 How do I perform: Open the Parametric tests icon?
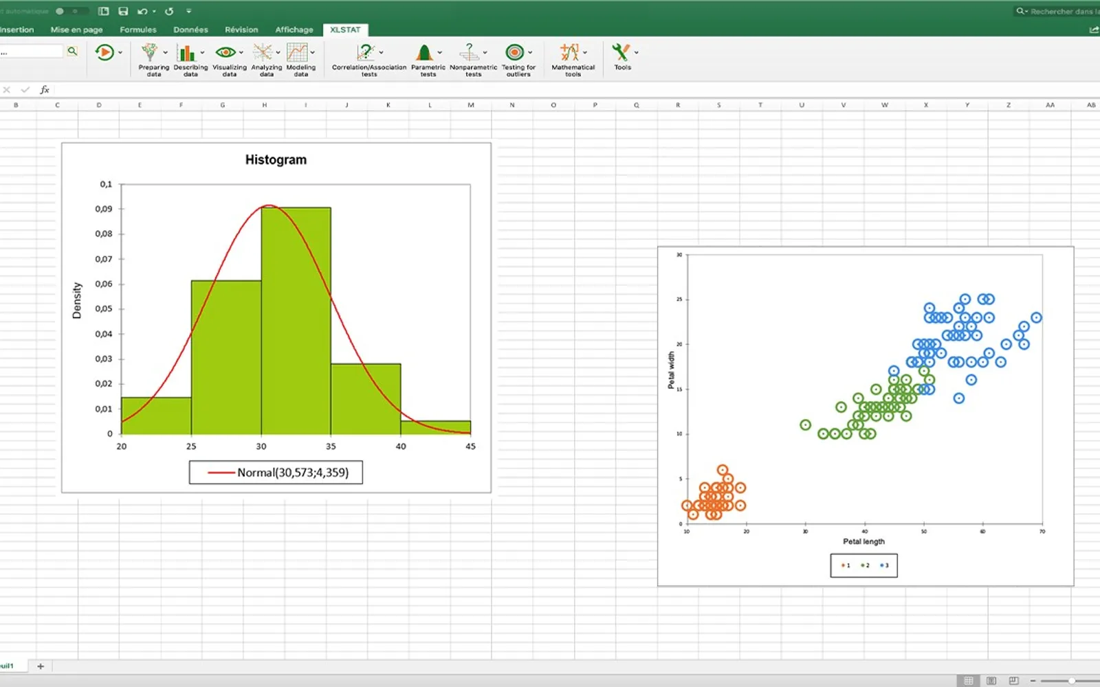pos(424,53)
